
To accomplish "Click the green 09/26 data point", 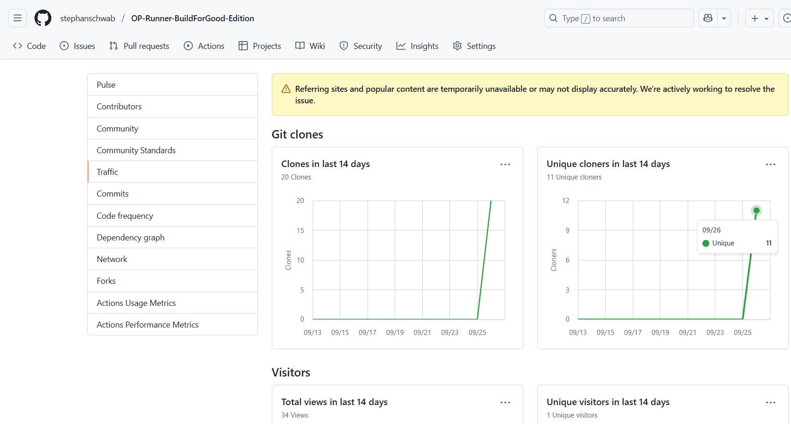I will [756, 211].
